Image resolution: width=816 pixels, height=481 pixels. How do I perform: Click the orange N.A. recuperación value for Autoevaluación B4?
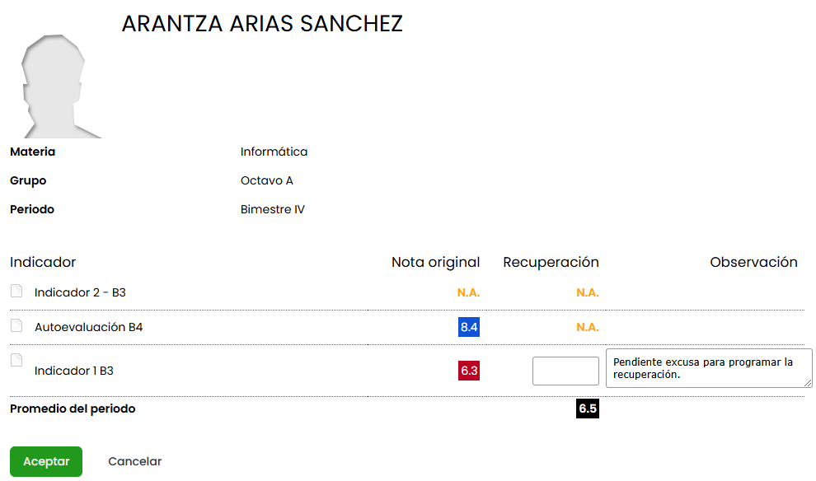click(588, 327)
